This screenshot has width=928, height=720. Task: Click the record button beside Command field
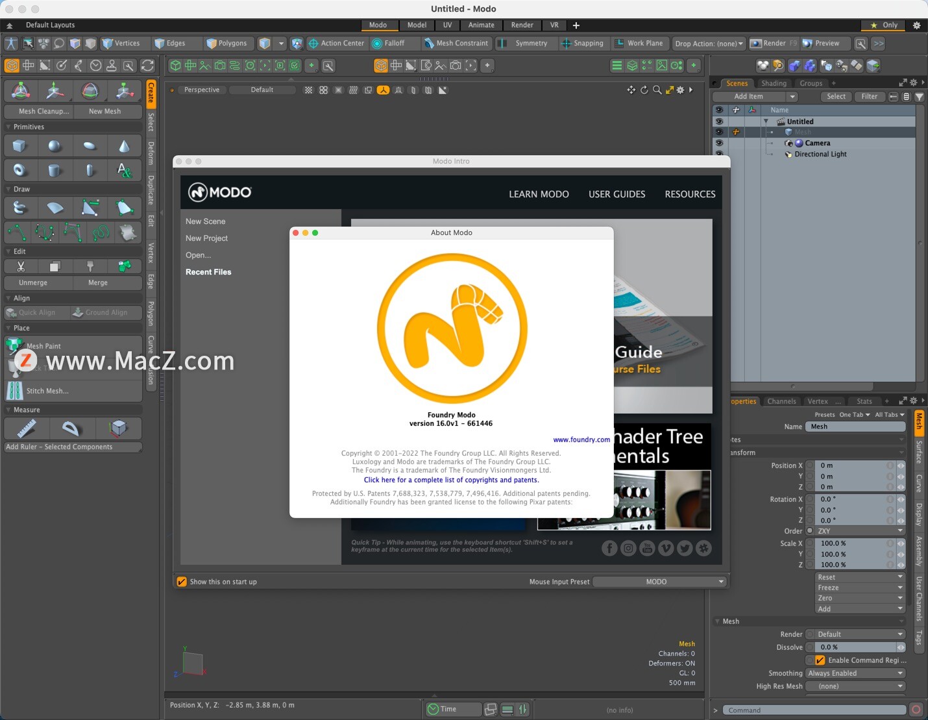[916, 710]
